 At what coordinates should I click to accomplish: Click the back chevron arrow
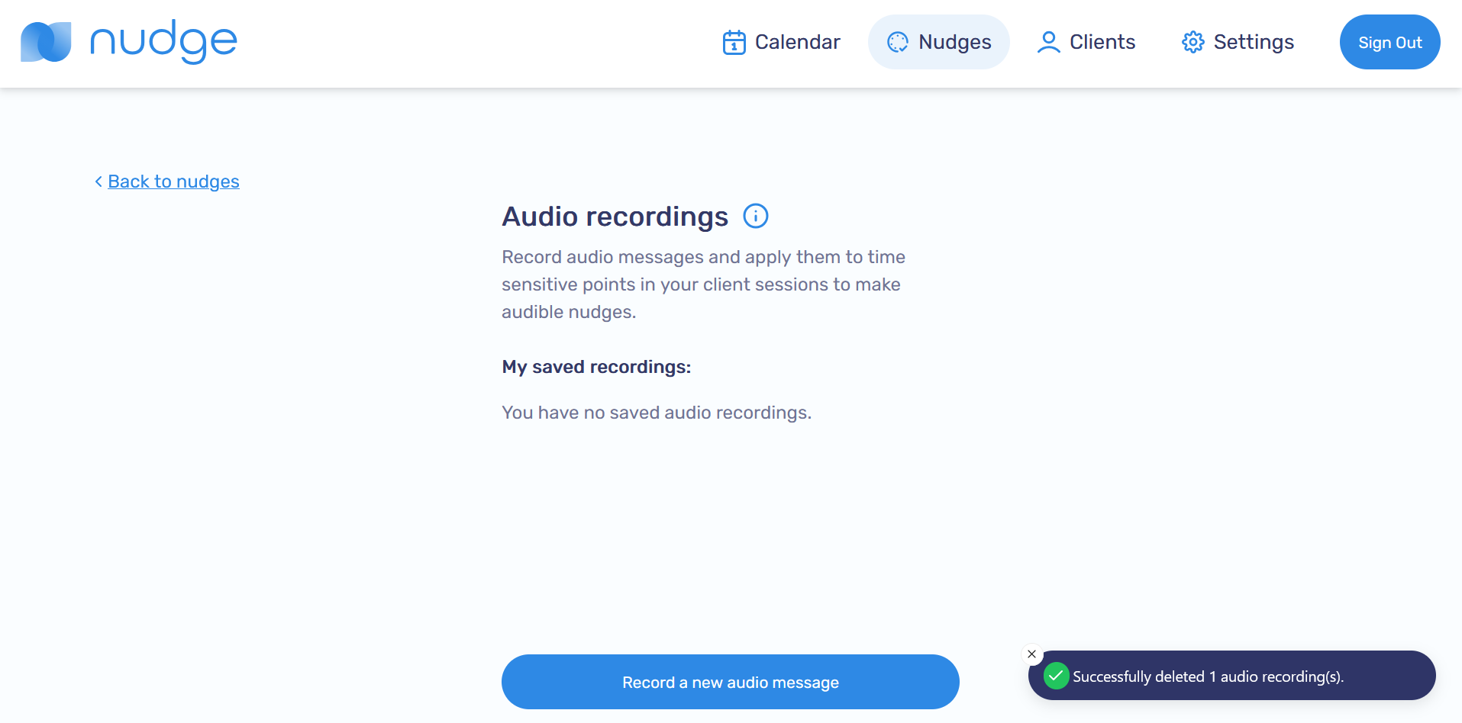(98, 182)
